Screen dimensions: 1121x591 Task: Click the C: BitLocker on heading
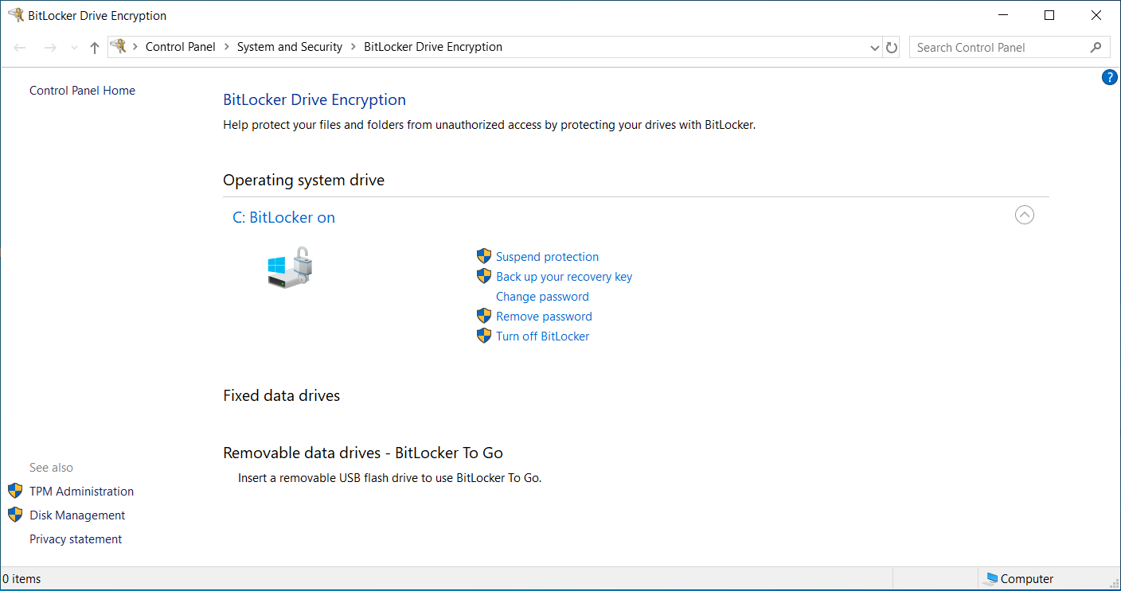pyautogui.click(x=283, y=217)
